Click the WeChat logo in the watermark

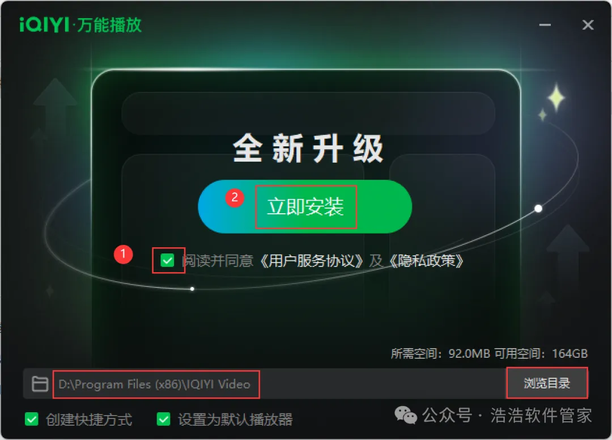(x=406, y=415)
